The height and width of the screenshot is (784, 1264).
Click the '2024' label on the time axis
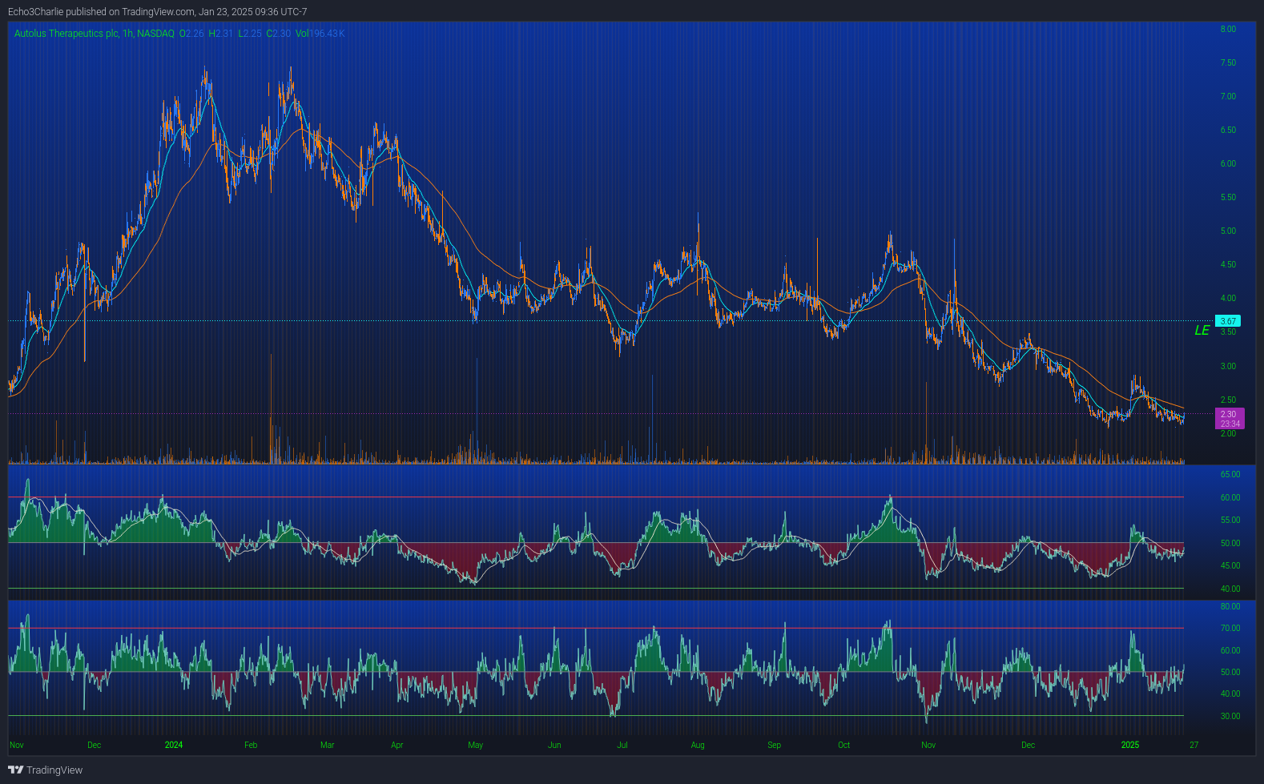tap(174, 745)
